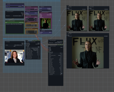Collapse the Ultimate SD Upscale node
114x92 pixels.
[49, 46]
